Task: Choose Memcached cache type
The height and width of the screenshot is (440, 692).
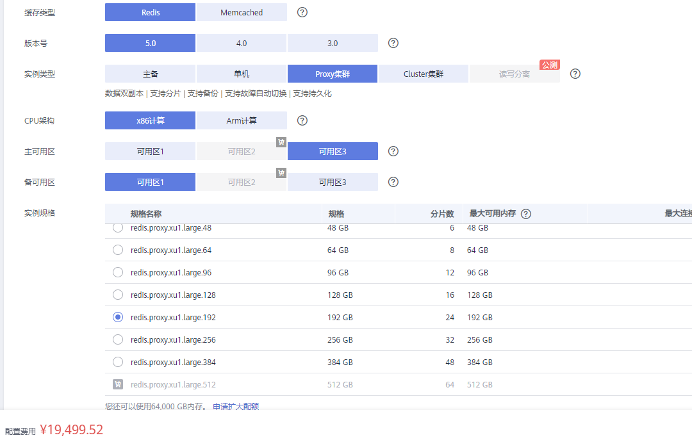Action: (x=242, y=12)
